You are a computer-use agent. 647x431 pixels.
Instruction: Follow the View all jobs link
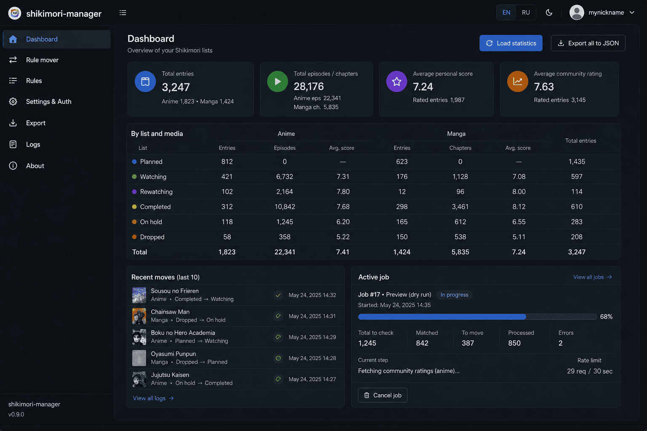point(593,277)
